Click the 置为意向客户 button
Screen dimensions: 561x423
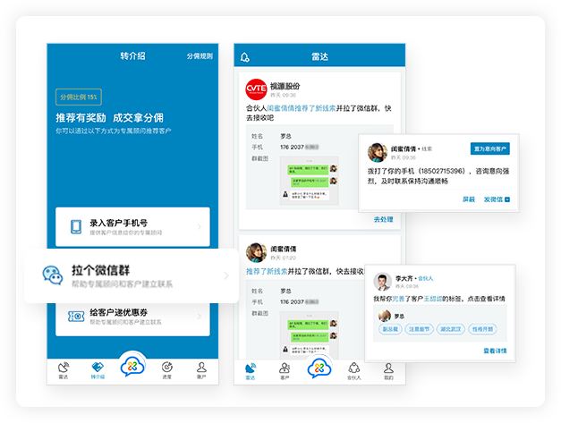(489, 148)
